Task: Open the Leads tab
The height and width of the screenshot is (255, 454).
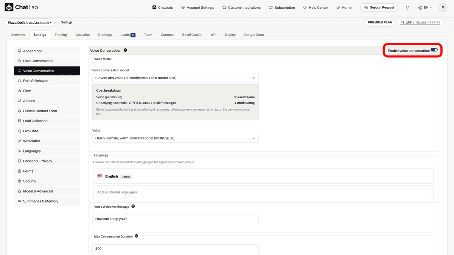Action: click(x=127, y=35)
